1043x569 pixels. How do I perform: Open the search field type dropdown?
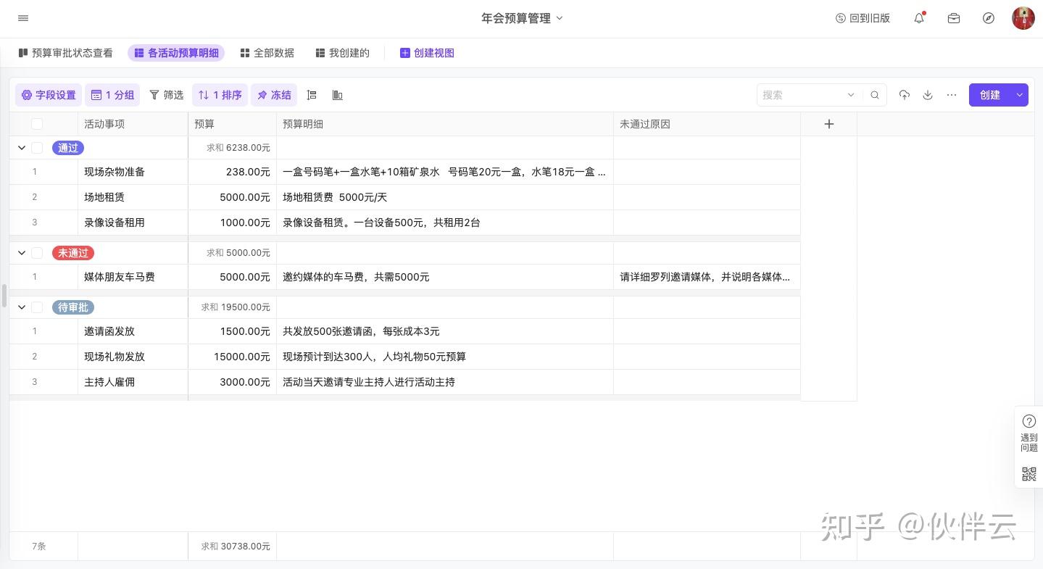tap(851, 95)
